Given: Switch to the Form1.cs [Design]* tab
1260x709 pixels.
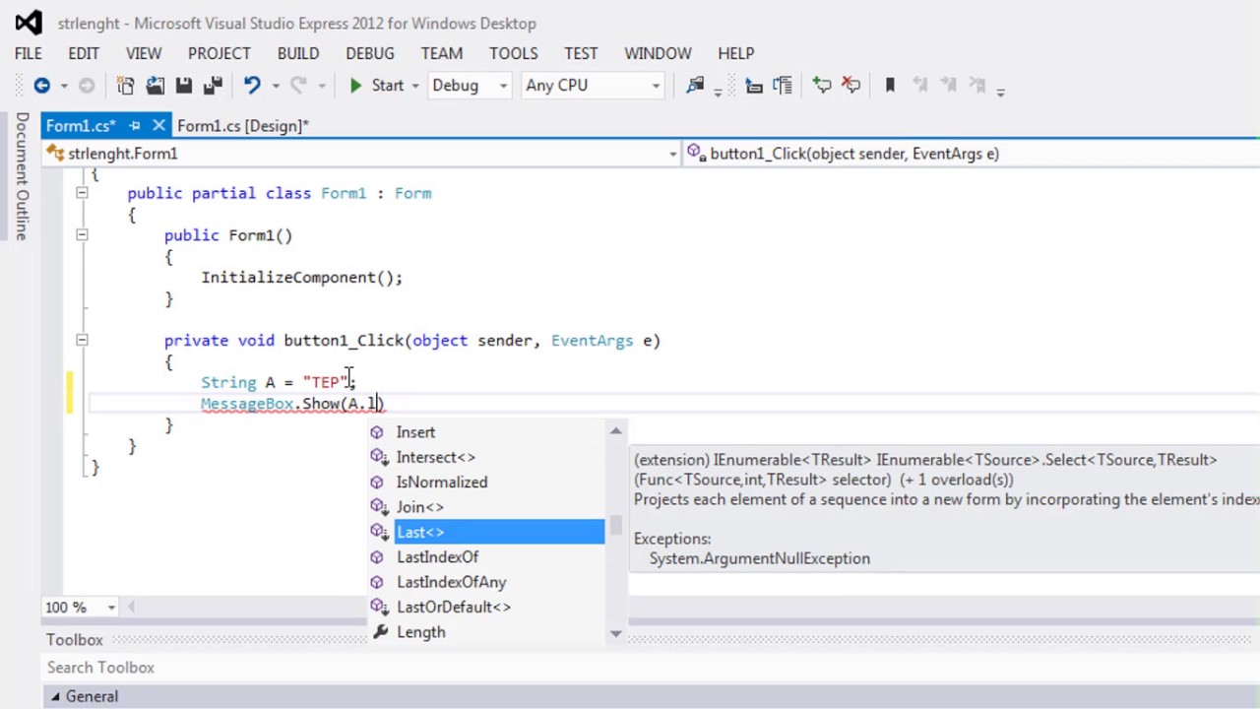Looking at the screenshot, I should (243, 125).
